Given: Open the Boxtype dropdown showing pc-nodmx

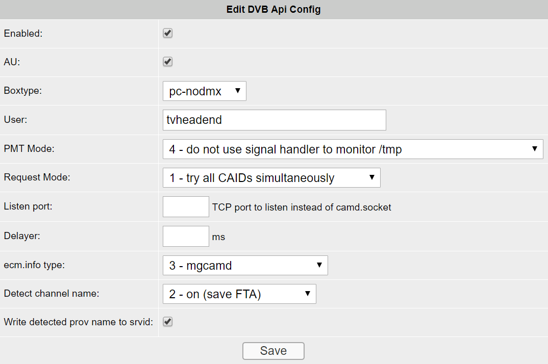Looking at the screenshot, I should 205,91.
